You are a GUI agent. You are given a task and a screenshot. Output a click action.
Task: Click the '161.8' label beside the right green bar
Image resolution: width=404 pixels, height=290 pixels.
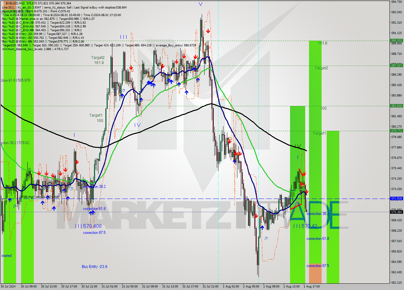point(322,43)
